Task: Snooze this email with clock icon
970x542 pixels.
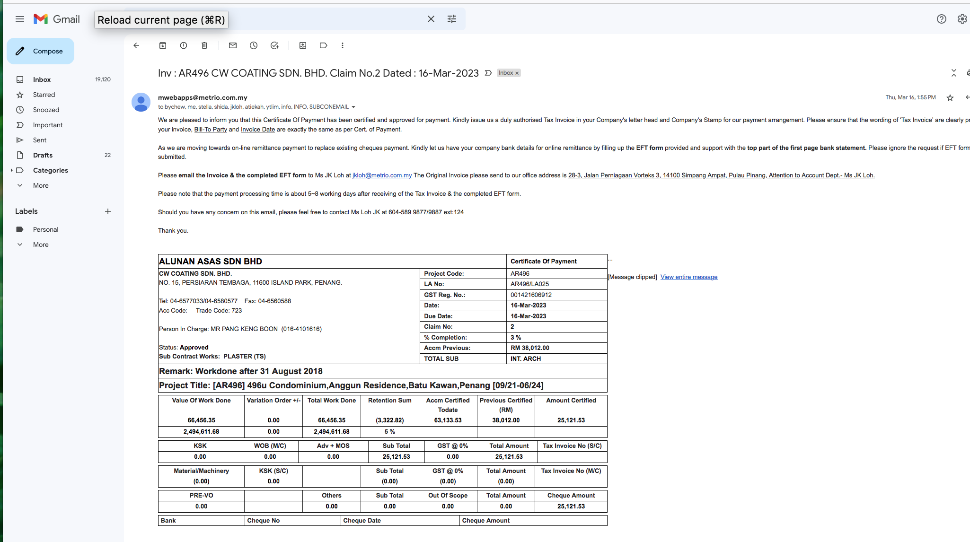Action: click(254, 45)
